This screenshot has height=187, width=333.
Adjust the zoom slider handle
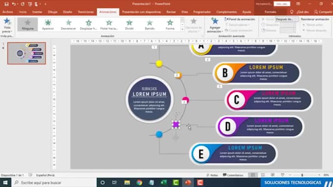pyautogui.click(x=302, y=175)
